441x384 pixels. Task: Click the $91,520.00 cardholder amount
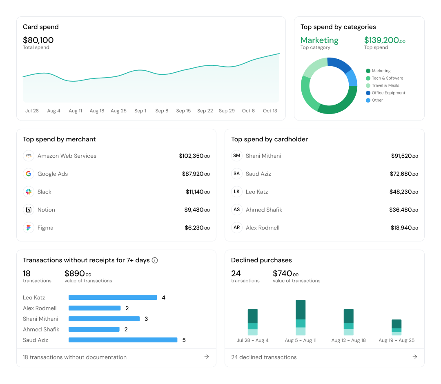(404, 156)
